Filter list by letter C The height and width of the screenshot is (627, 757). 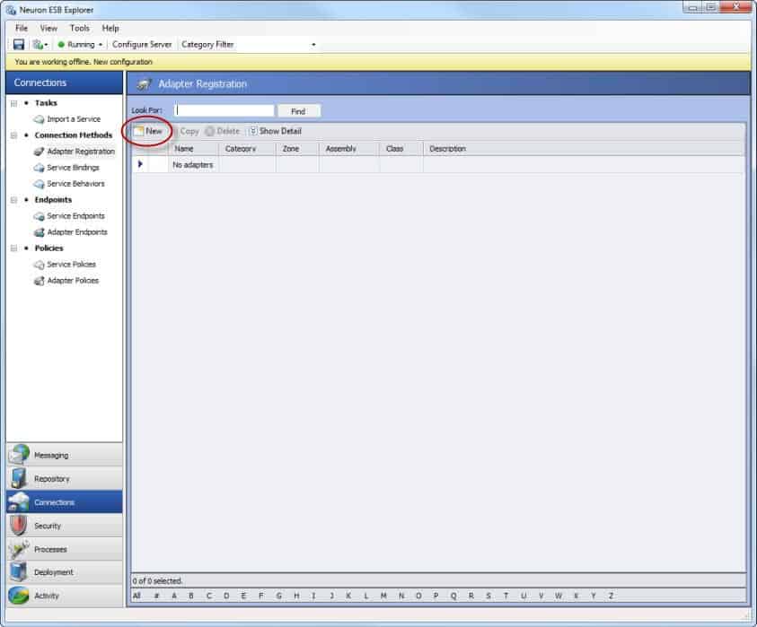click(209, 597)
